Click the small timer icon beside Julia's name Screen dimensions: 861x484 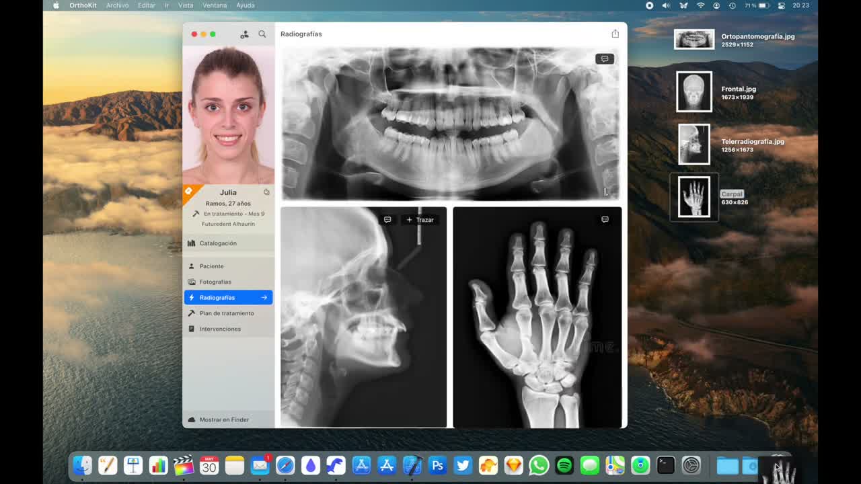(266, 192)
